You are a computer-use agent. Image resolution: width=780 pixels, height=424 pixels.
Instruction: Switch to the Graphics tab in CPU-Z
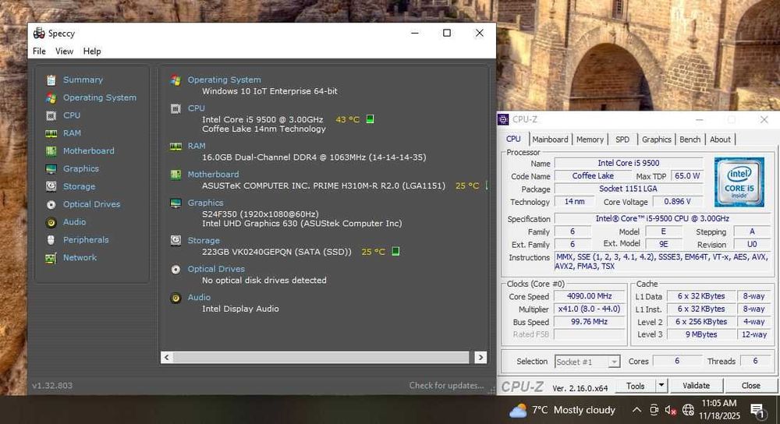pyautogui.click(x=657, y=140)
